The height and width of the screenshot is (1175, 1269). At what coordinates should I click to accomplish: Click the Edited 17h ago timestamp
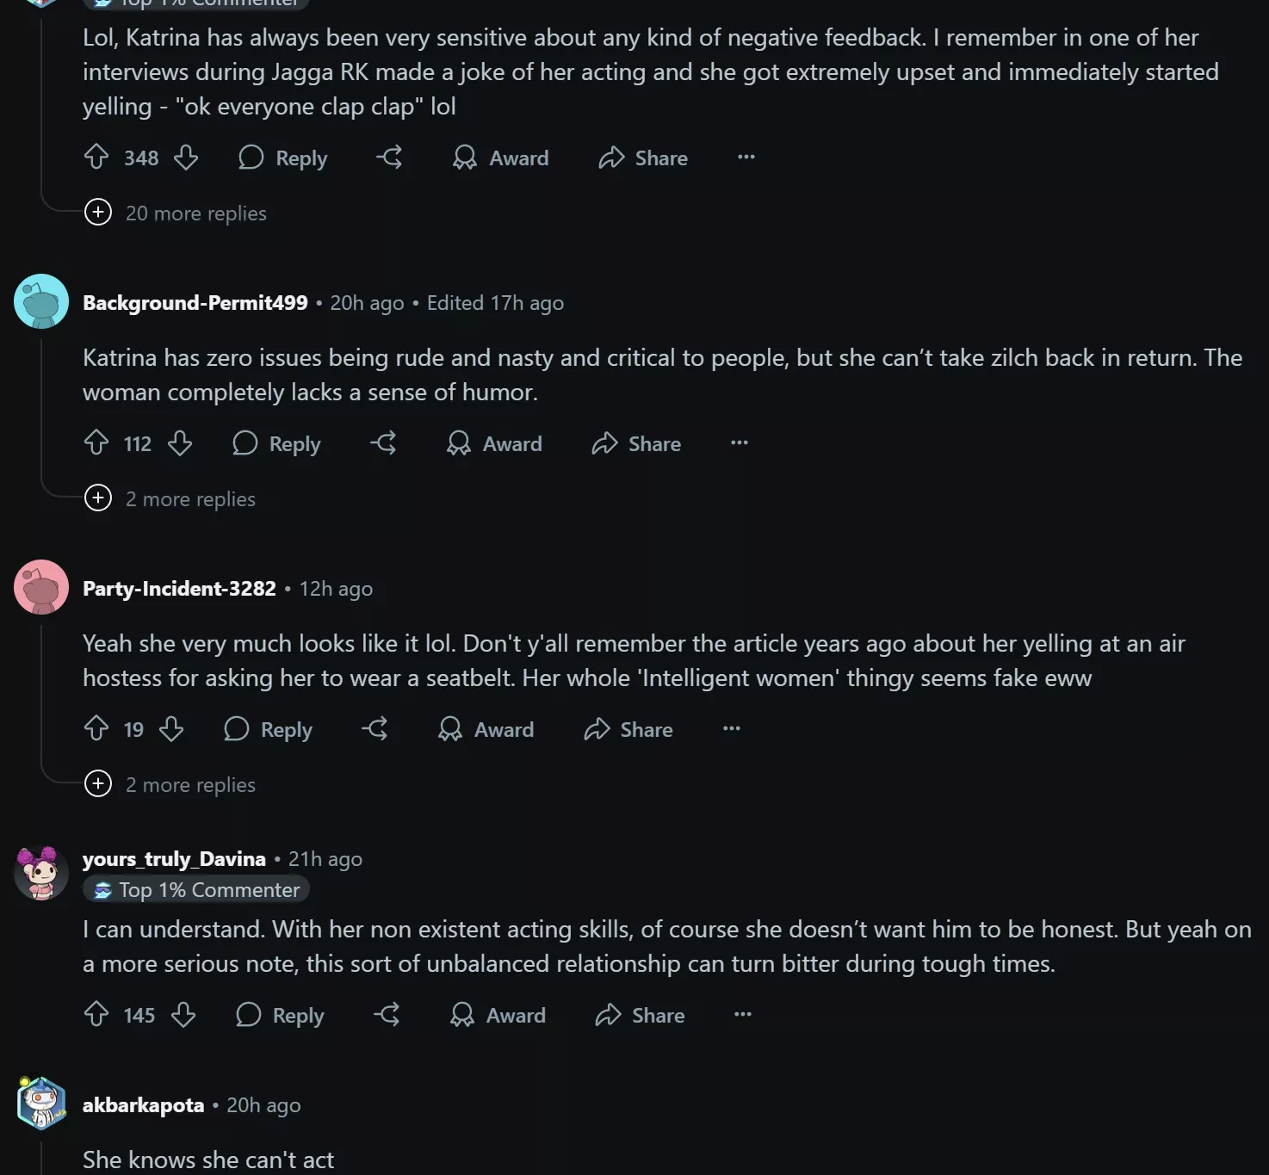pyautogui.click(x=495, y=302)
